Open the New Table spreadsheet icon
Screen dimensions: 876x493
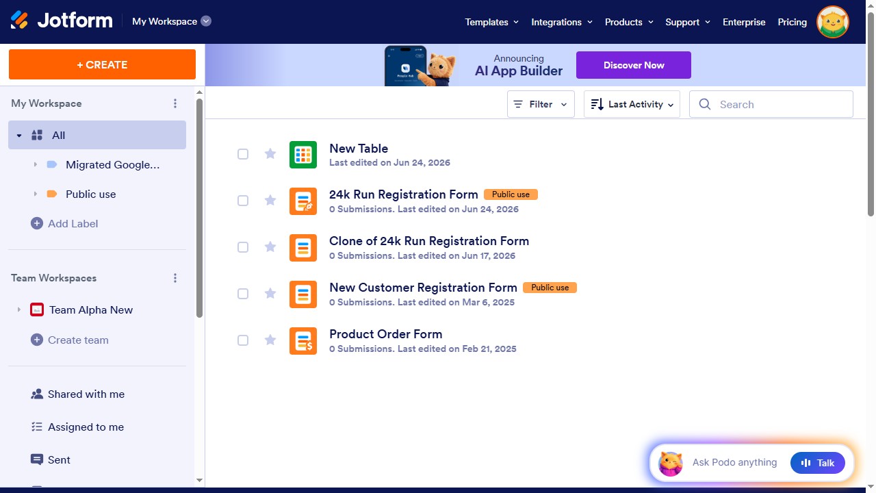pyautogui.click(x=303, y=155)
